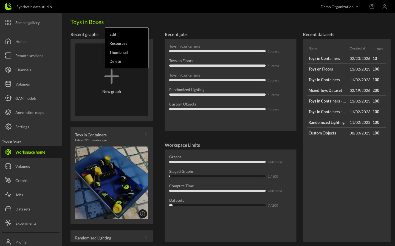Click the Remote sessions icon

8,55
